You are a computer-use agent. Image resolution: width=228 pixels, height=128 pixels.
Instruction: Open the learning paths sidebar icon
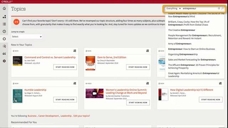(4, 46)
